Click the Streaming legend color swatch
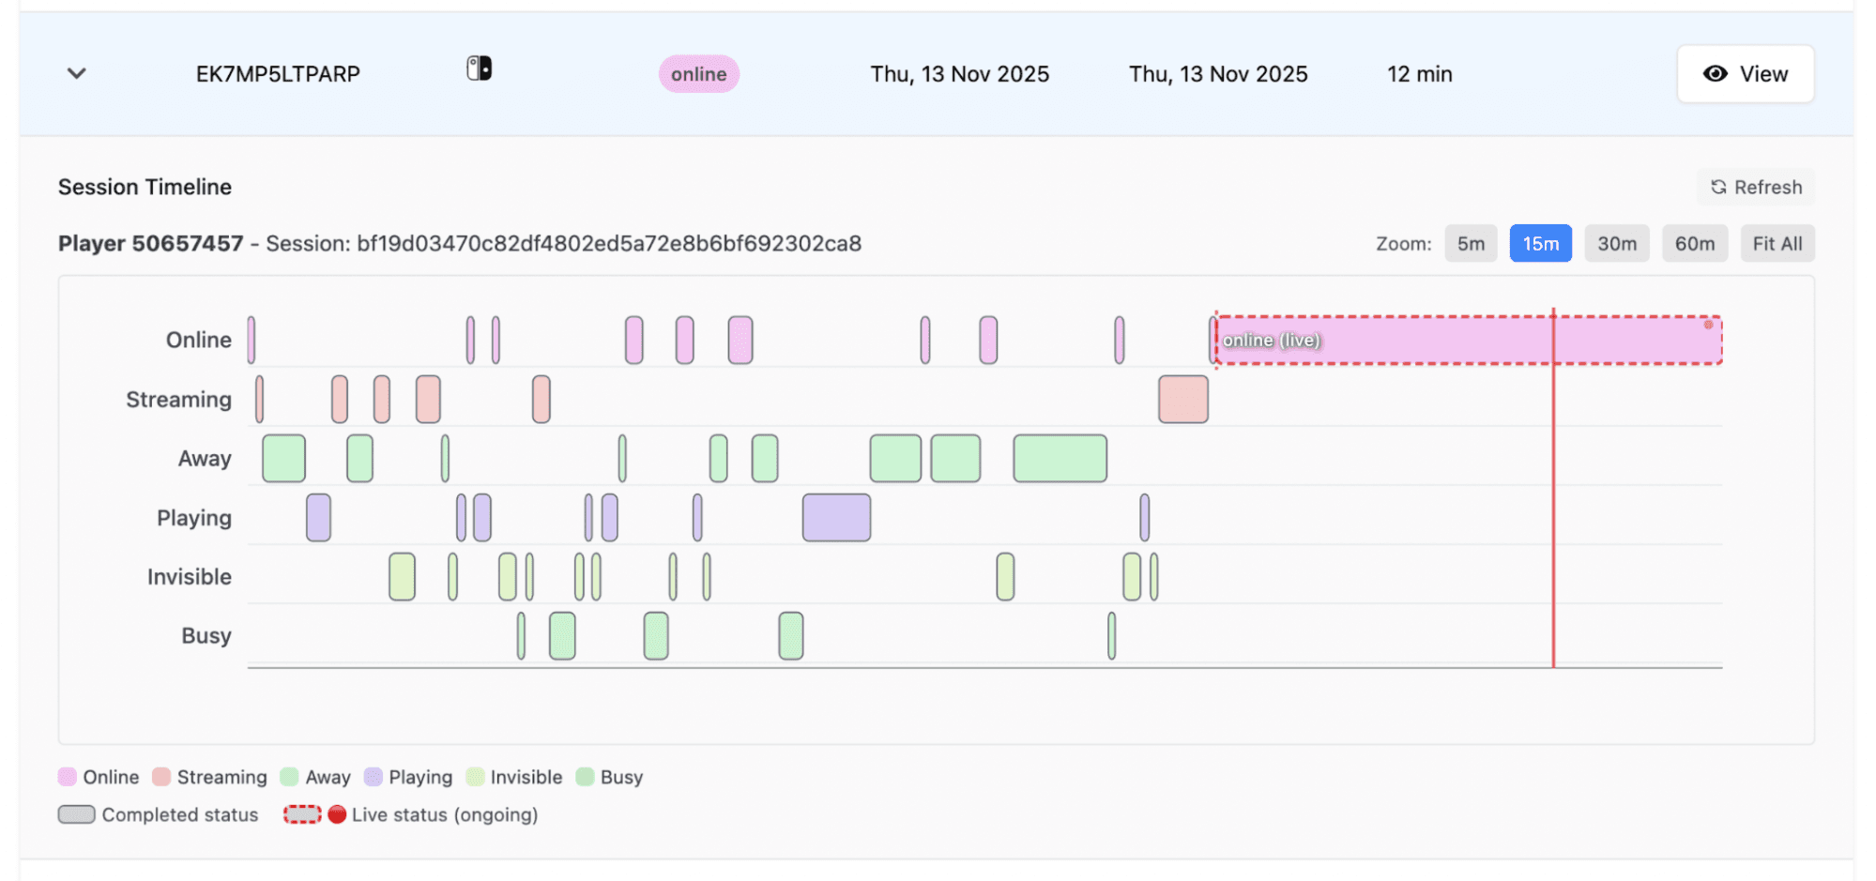 (x=161, y=777)
